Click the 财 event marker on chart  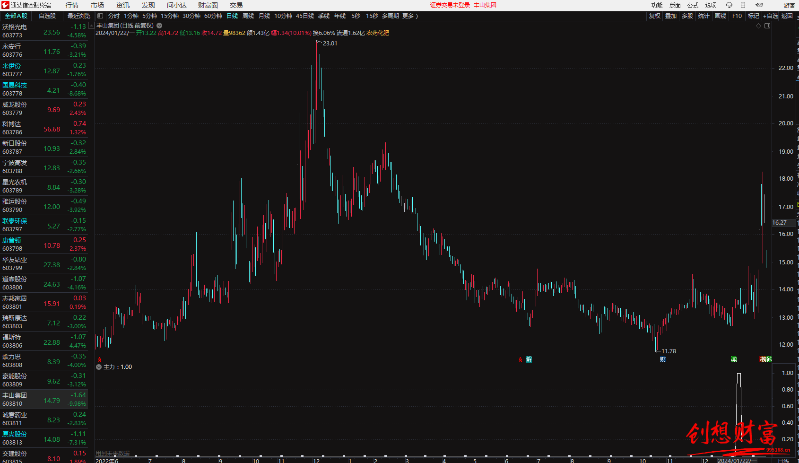point(663,359)
